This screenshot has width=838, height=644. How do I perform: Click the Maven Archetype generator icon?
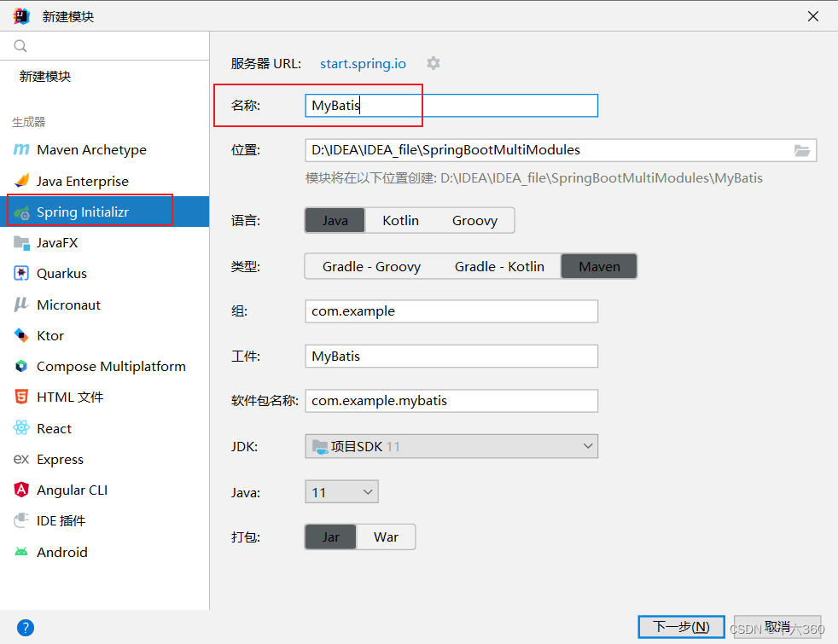pyautogui.click(x=20, y=149)
